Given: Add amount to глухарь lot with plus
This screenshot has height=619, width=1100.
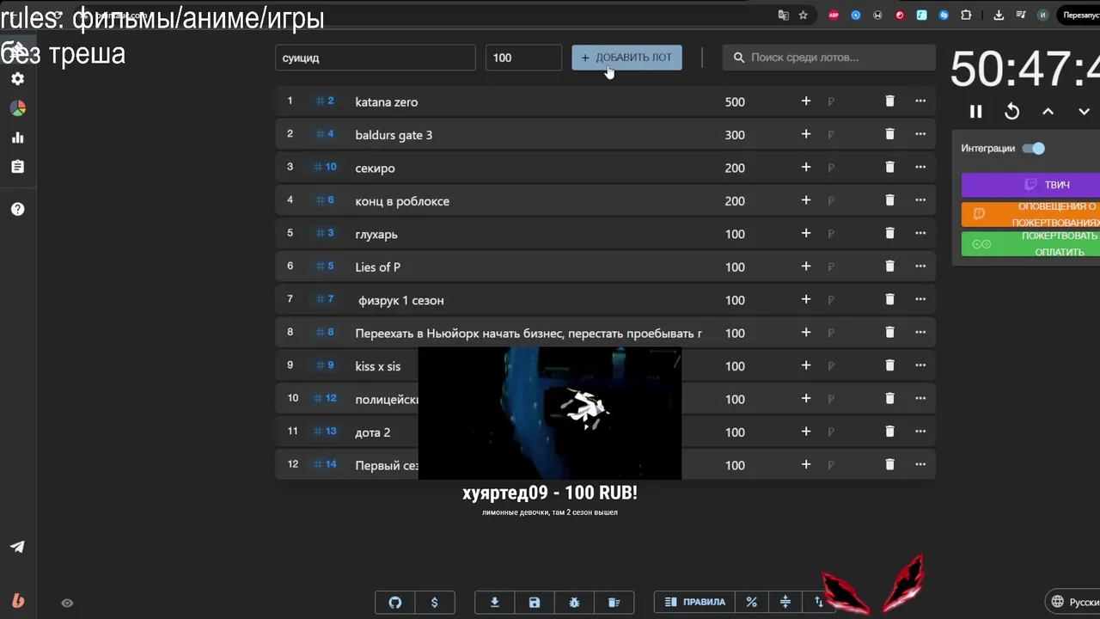Looking at the screenshot, I should click(x=806, y=234).
